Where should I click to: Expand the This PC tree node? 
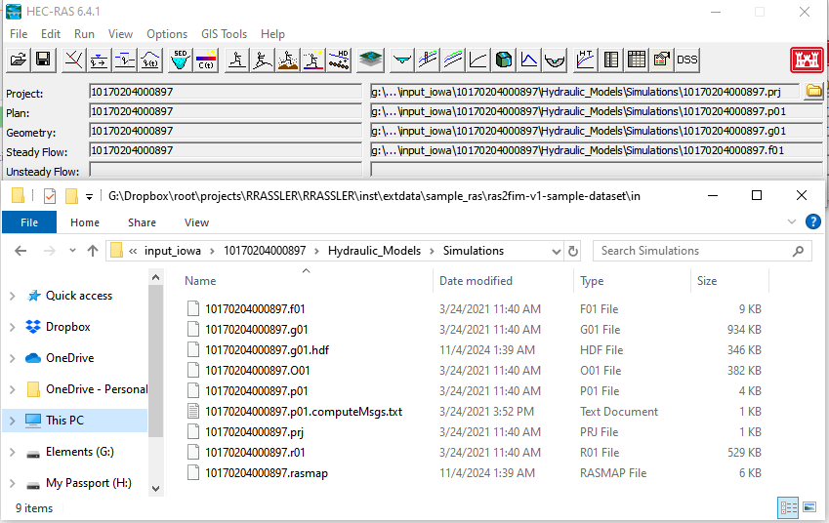click(x=13, y=421)
